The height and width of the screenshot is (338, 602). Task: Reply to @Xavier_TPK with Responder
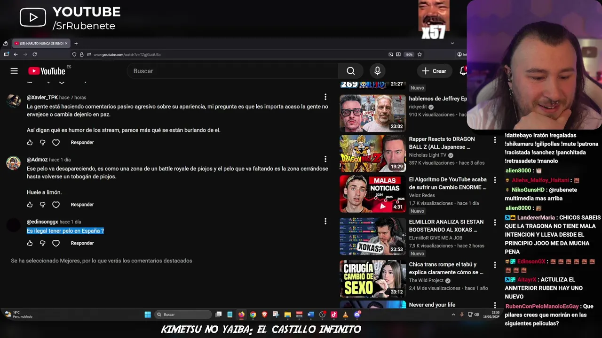pyautogui.click(x=82, y=142)
